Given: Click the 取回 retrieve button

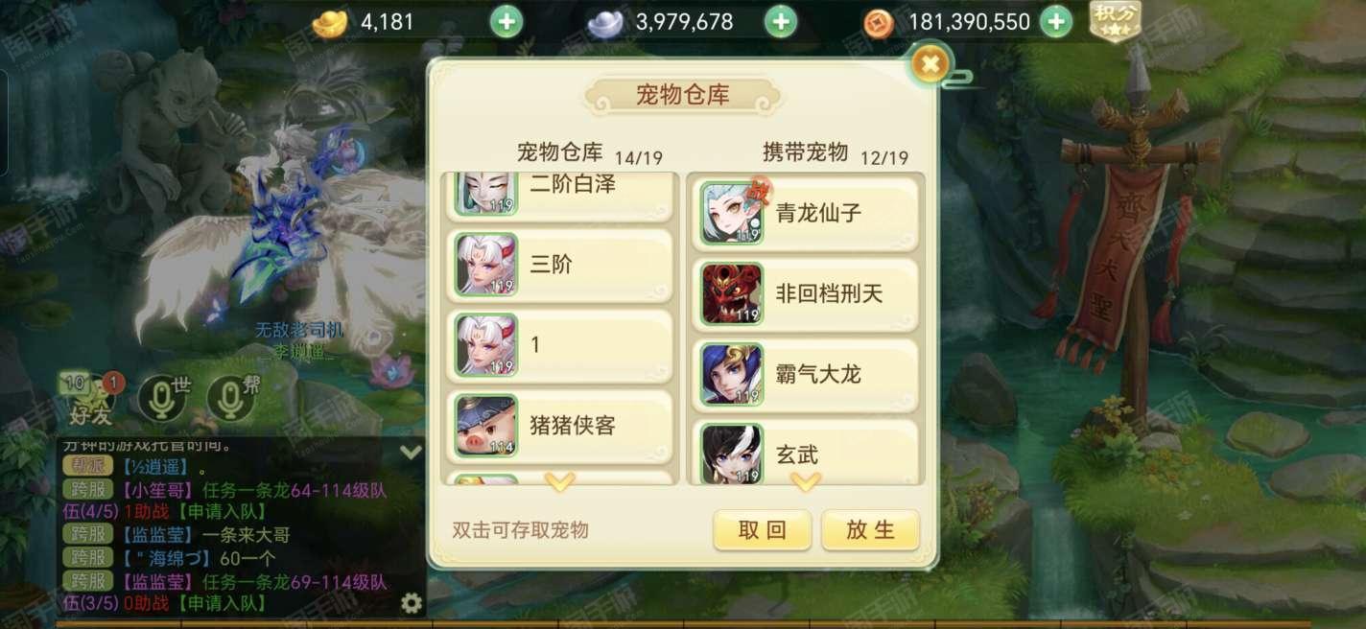Looking at the screenshot, I should [763, 530].
